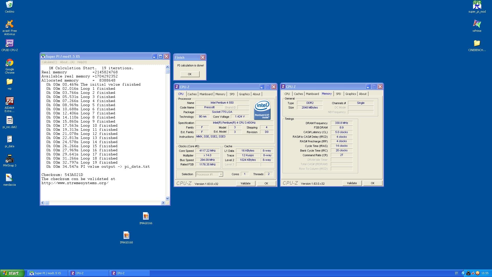Click the Z icon in CPU-Z CPU window title
Screen dimensions: 492x277
point(177,87)
